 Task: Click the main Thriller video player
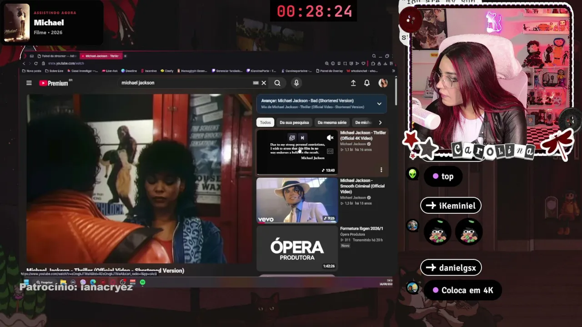click(x=139, y=179)
